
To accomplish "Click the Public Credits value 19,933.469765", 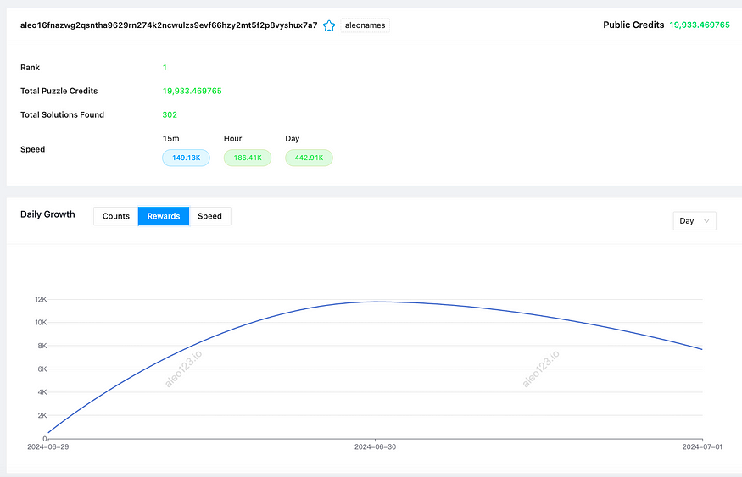I will [700, 25].
